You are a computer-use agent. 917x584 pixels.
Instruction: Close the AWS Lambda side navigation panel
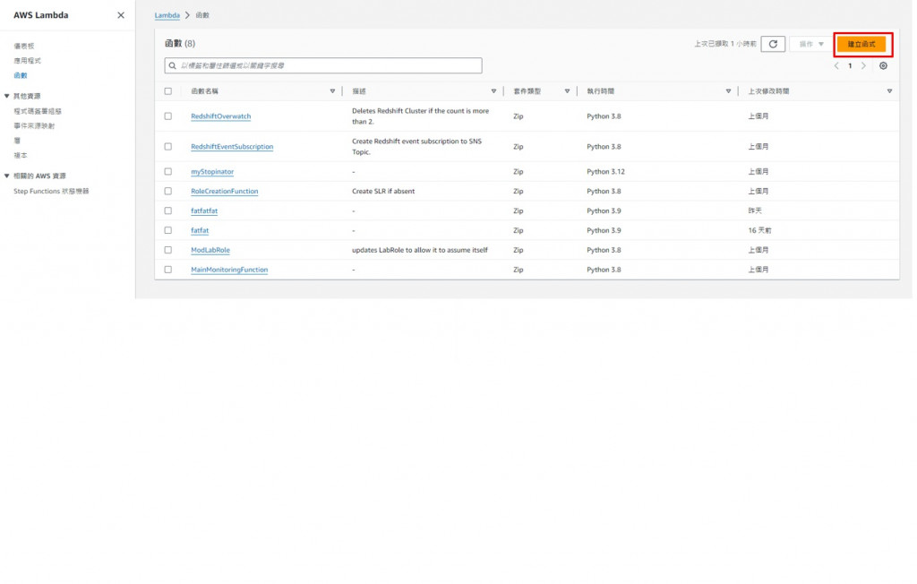click(121, 15)
